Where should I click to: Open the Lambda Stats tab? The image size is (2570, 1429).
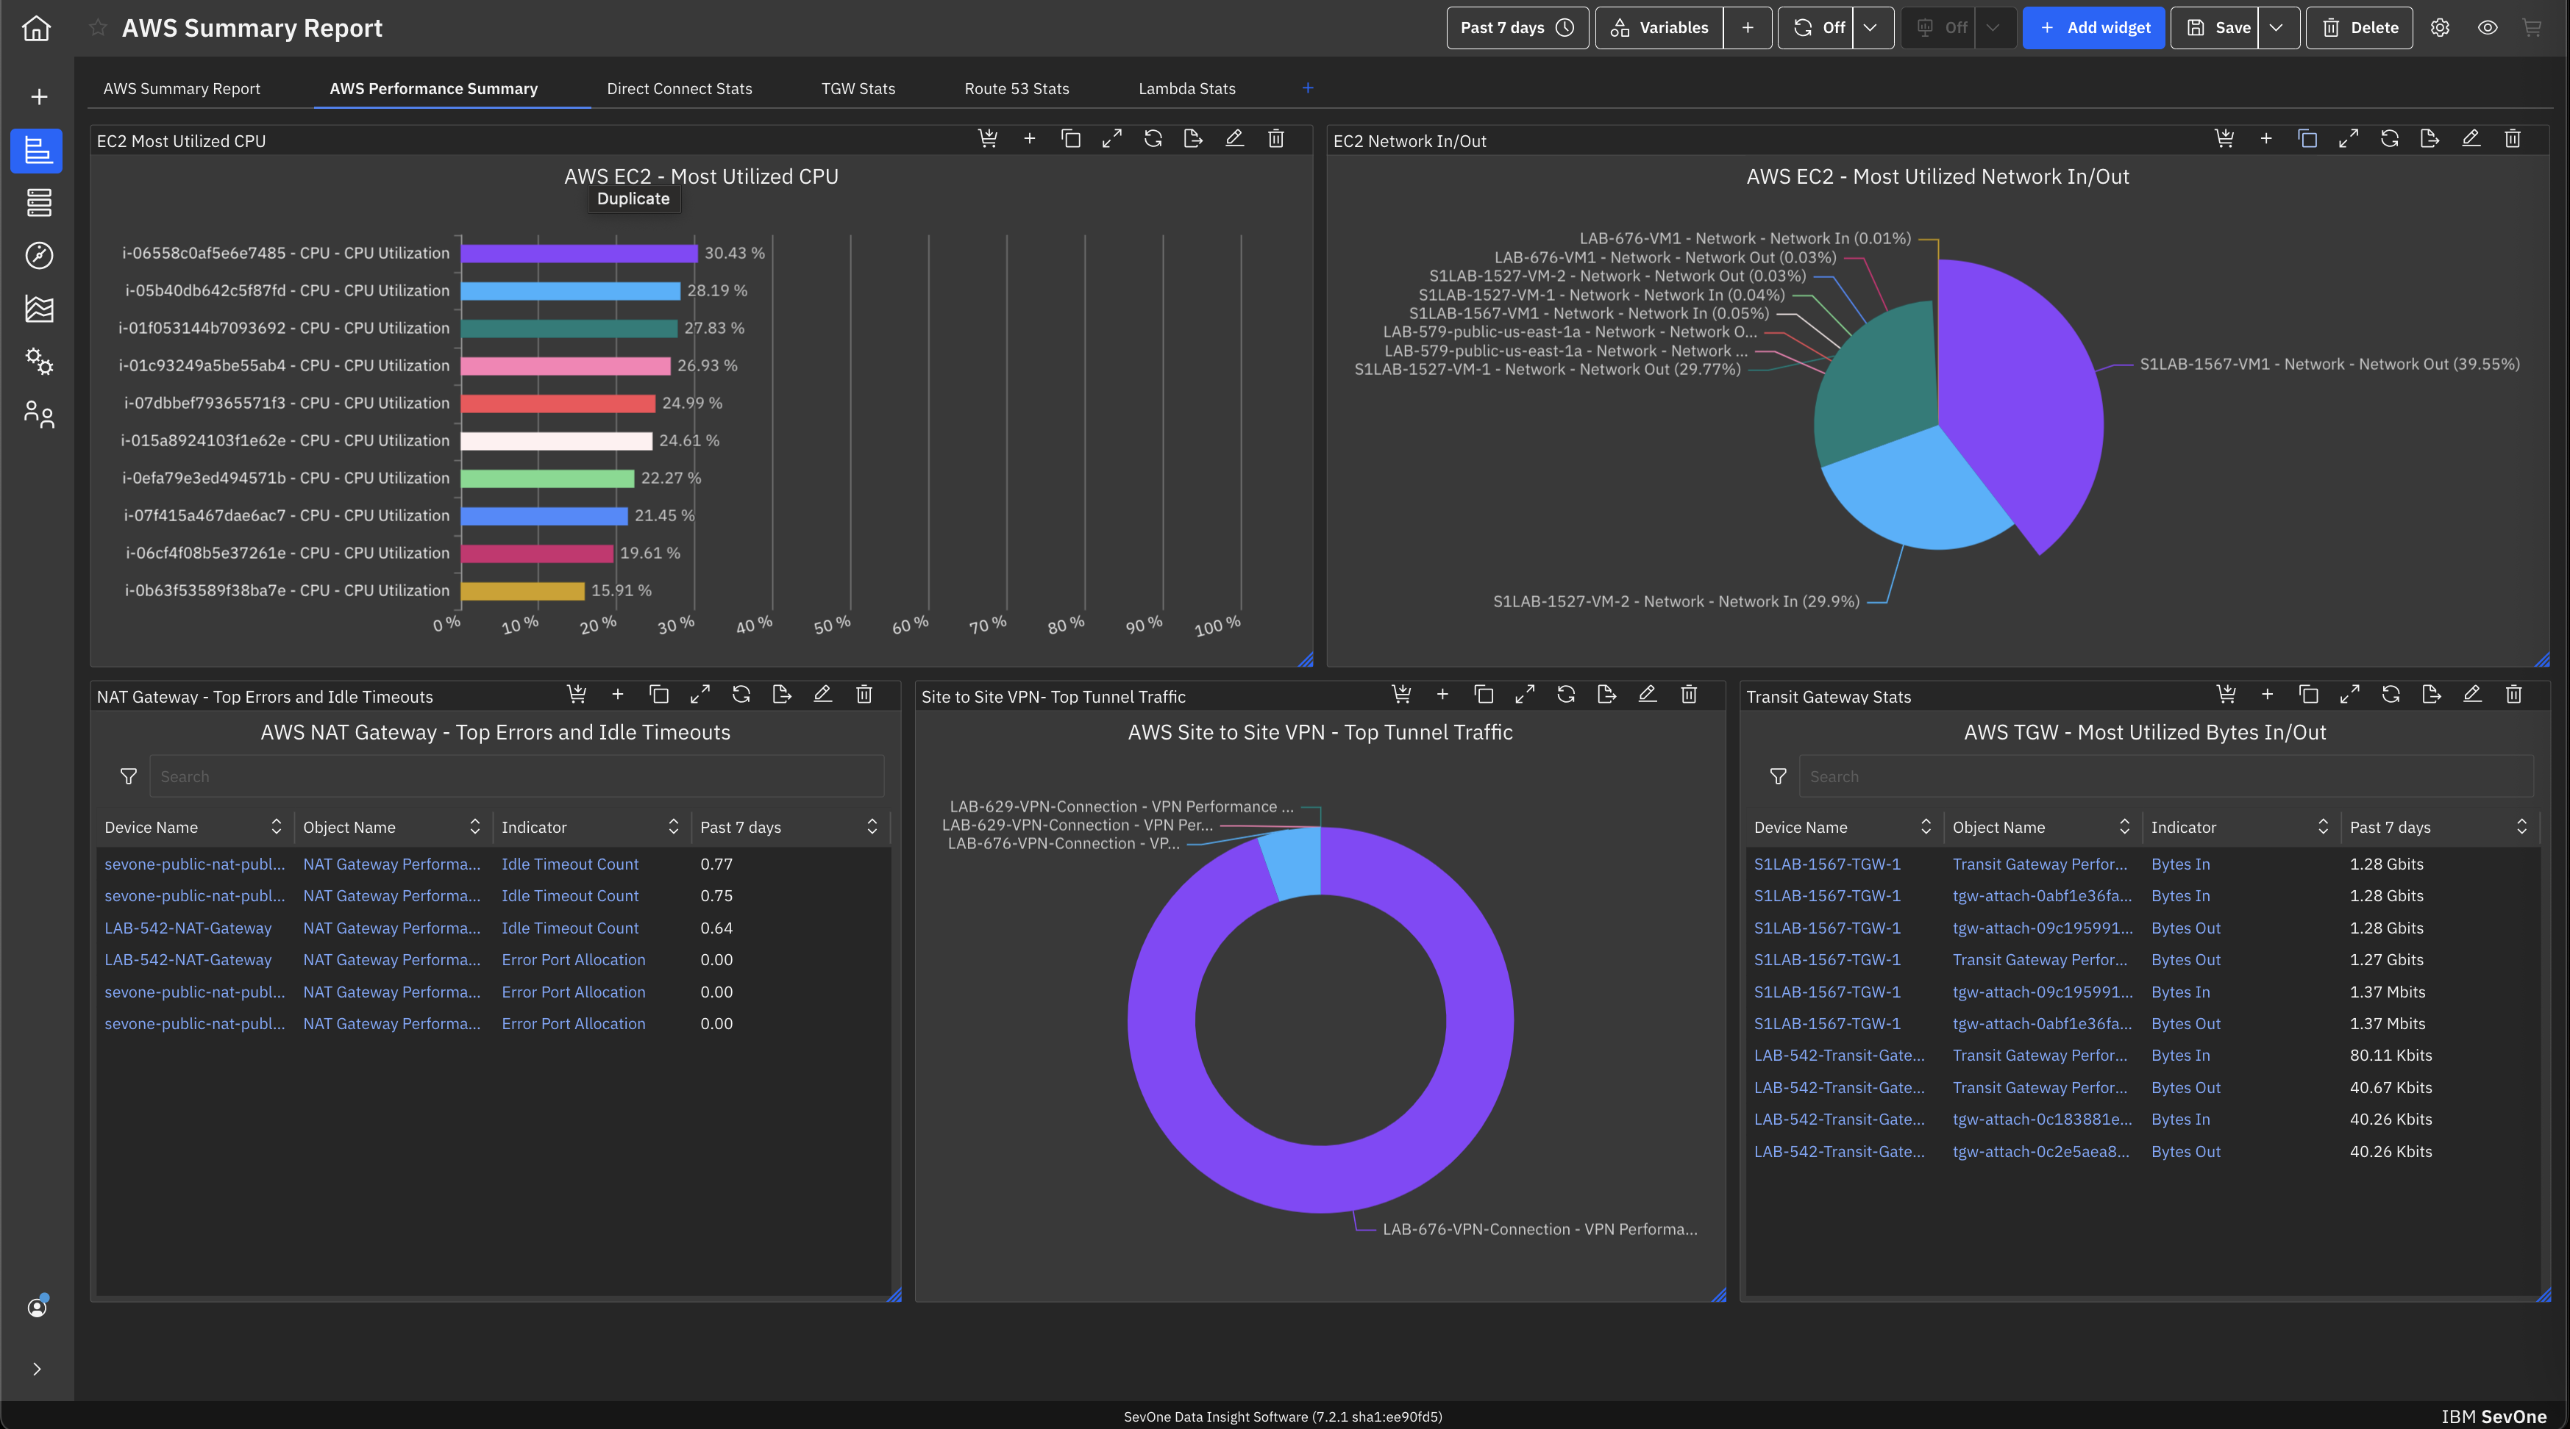pyautogui.click(x=1186, y=89)
